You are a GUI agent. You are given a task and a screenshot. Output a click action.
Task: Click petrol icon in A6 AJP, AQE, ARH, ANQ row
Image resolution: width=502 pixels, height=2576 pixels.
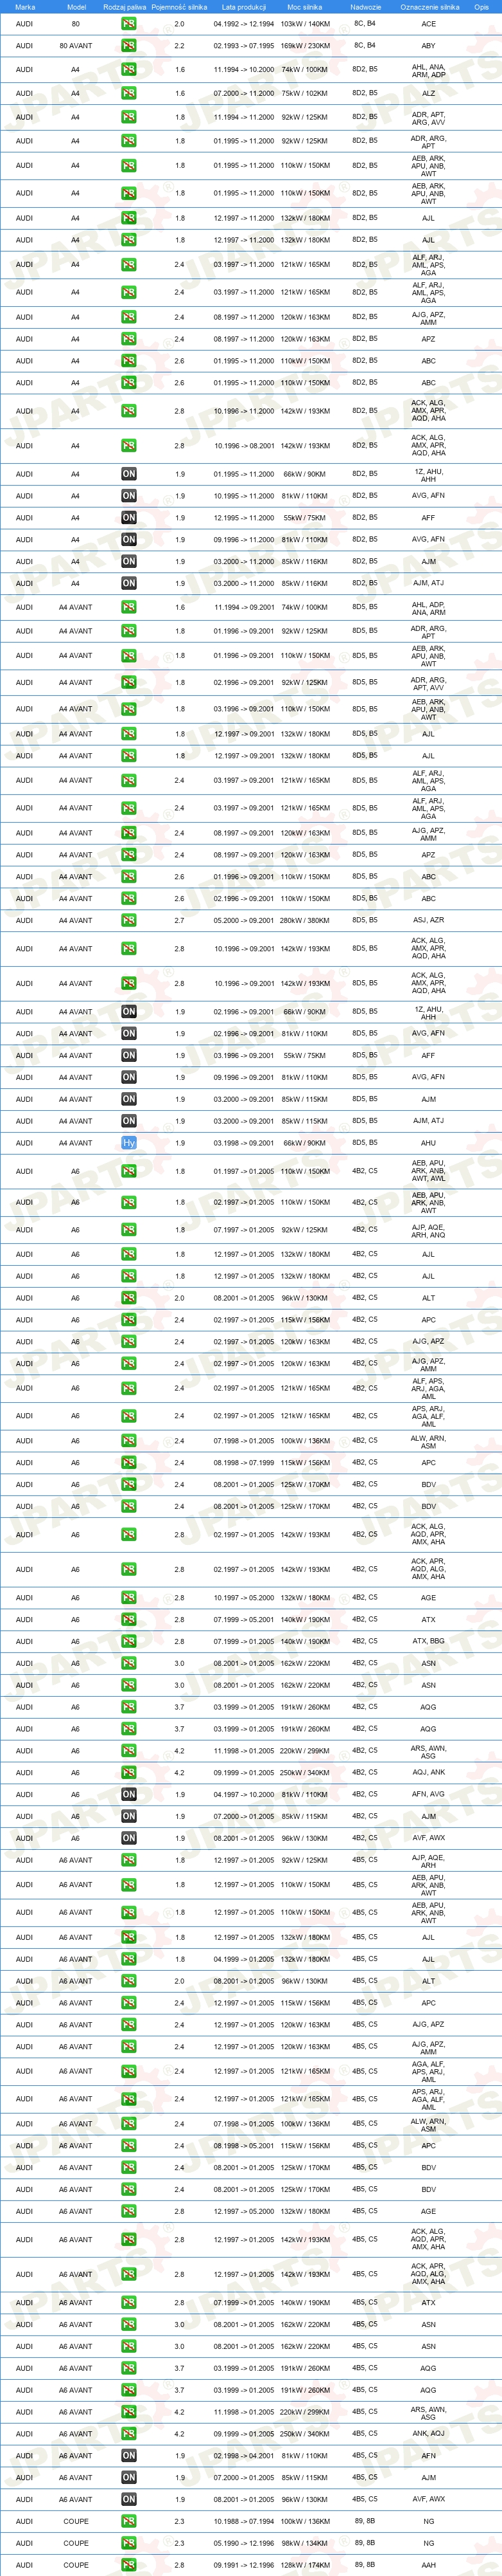pyautogui.click(x=129, y=1230)
